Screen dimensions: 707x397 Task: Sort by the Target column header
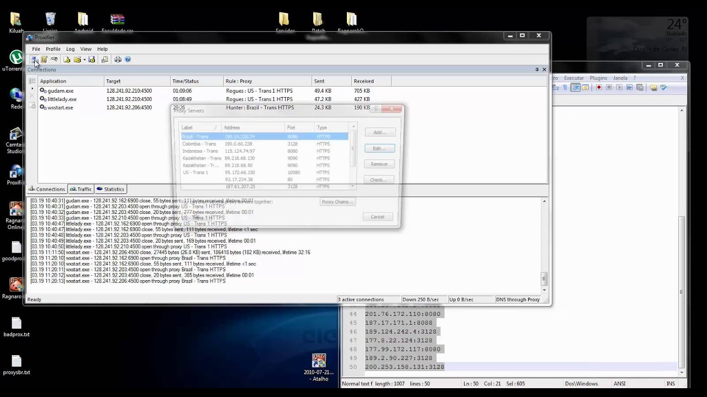tap(137, 81)
